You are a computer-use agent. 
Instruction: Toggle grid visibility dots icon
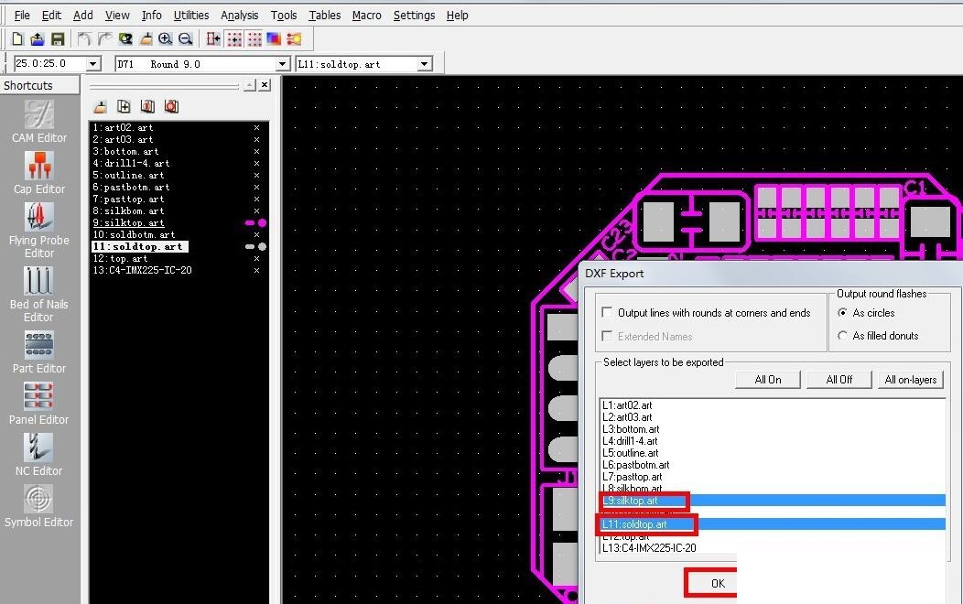(x=254, y=39)
